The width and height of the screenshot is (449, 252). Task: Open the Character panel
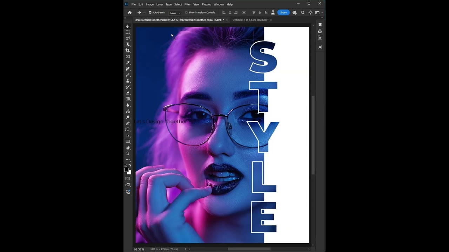tap(320, 47)
